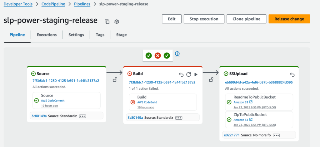Open S3Upload execution ID eb699d4d link

[259, 82]
